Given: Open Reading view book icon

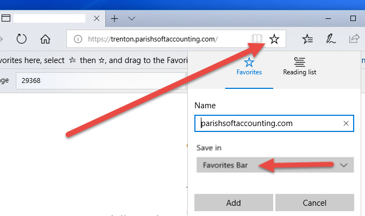Looking at the screenshot, I should [257, 39].
